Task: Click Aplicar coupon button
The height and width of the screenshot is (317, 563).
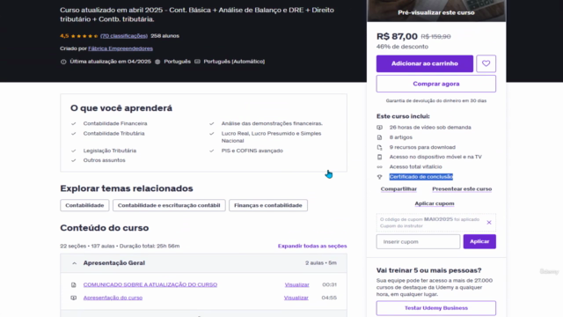Action: coord(479,241)
